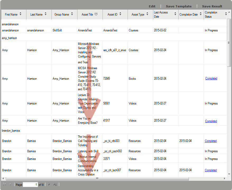This screenshot has width=232, height=190.
Task: Click inside the Page number field
Action: pos(30,184)
